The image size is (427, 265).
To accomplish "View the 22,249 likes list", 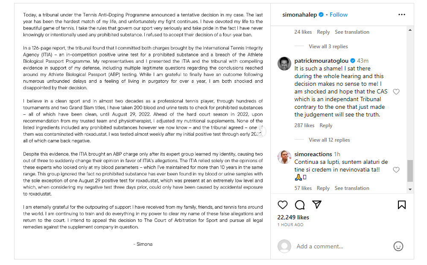I will click(x=293, y=217).
